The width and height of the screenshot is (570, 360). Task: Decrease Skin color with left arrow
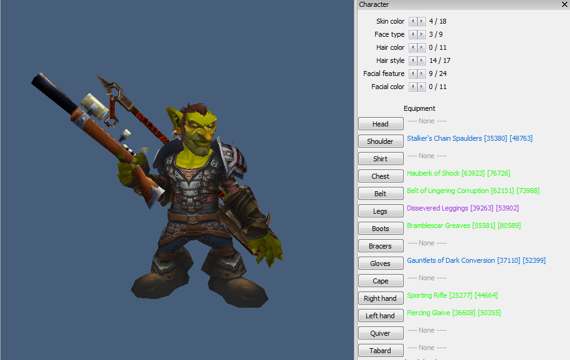coord(412,21)
